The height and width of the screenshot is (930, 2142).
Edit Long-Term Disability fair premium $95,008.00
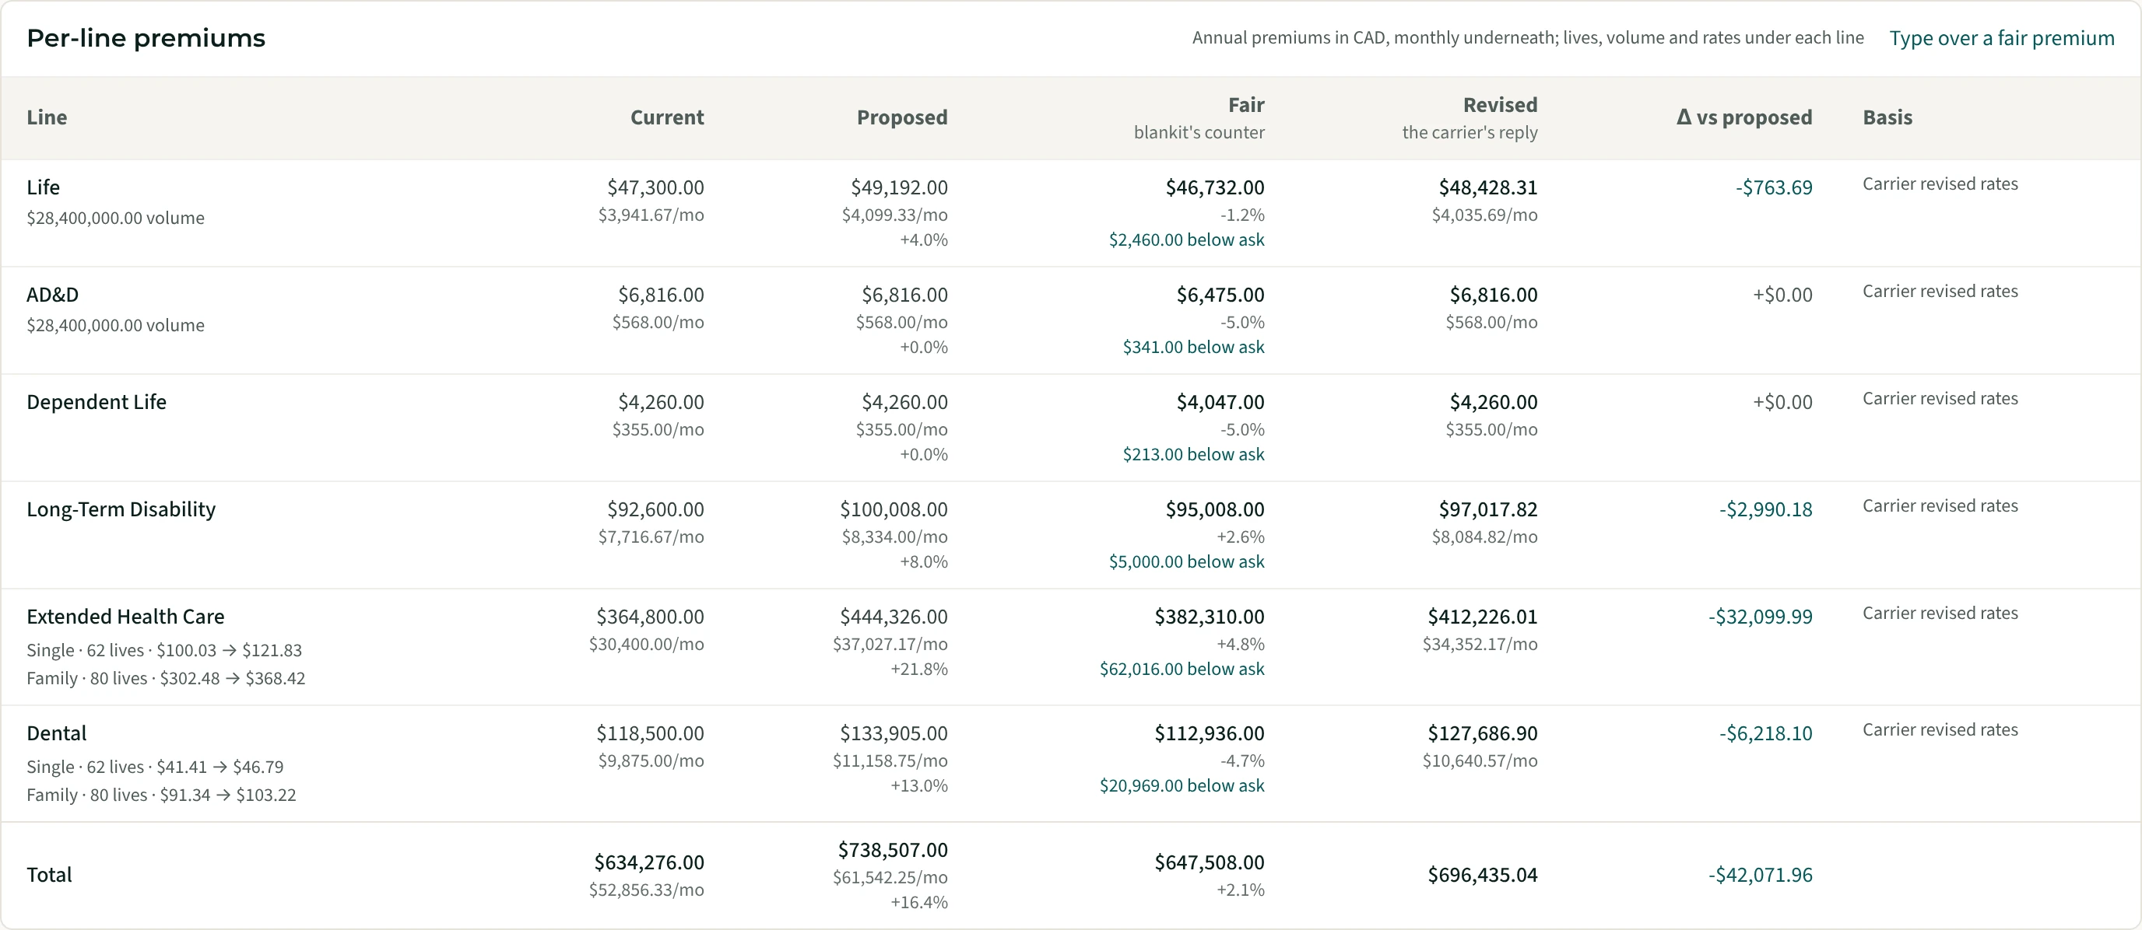point(1215,509)
